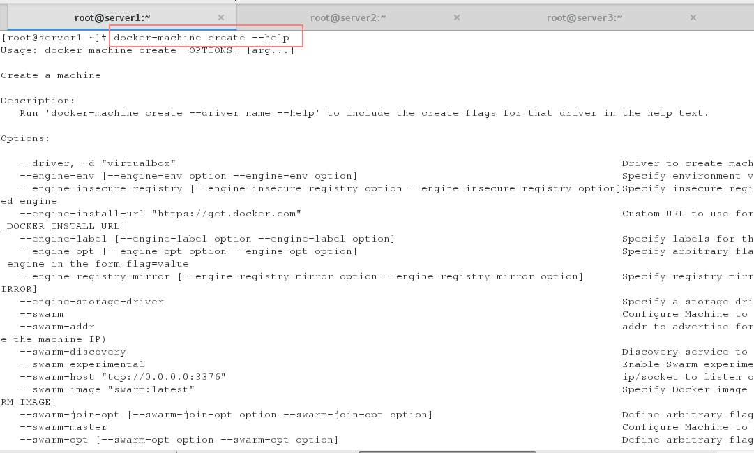The height and width of the screenshot is (453, 754).
Task: Click the 'Usage: docker-machine create' line
Action: (148, 50)
